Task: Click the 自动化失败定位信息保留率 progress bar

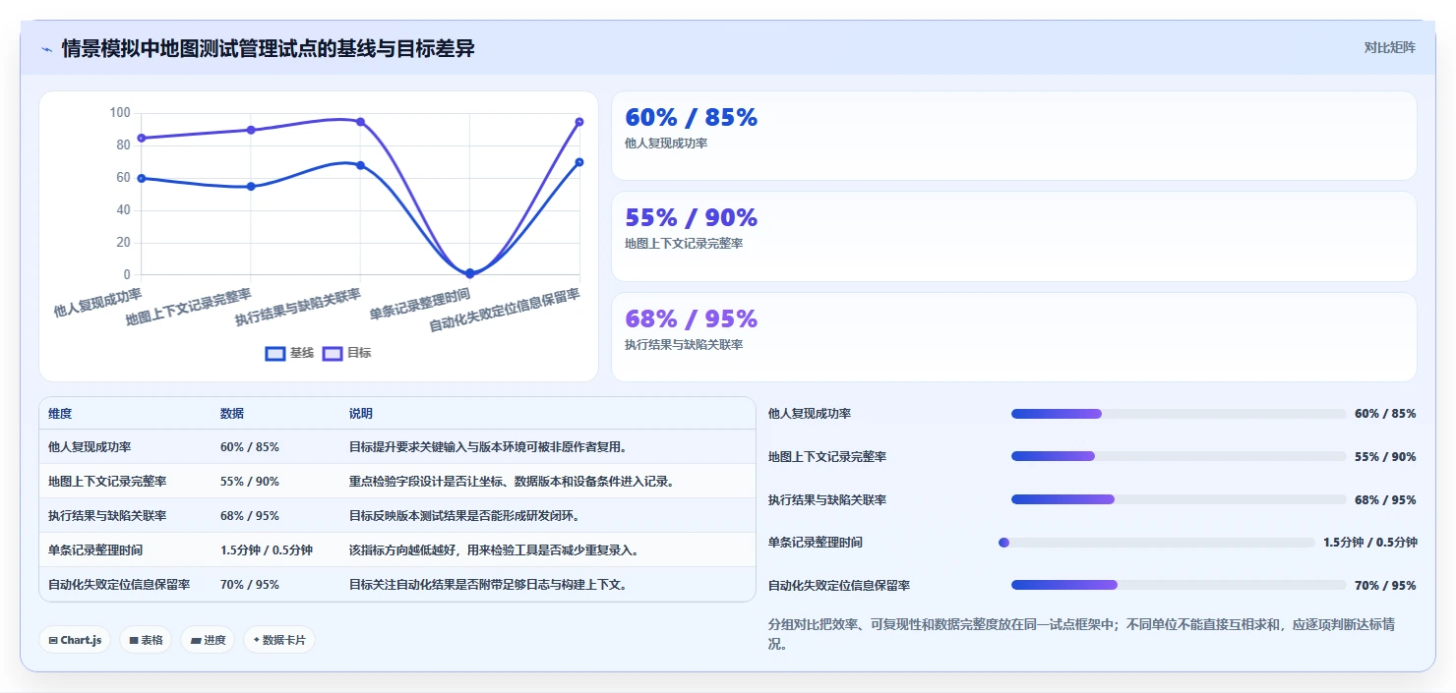Action: 1179,585
